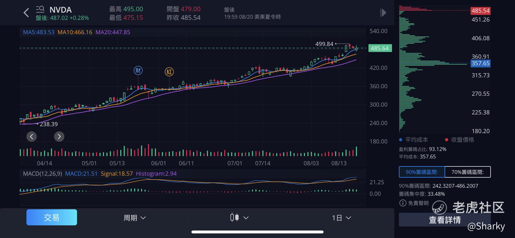Click the blue 357.65 average cost tag
This screenshot has width=515, height=238.
pos(481,63)
